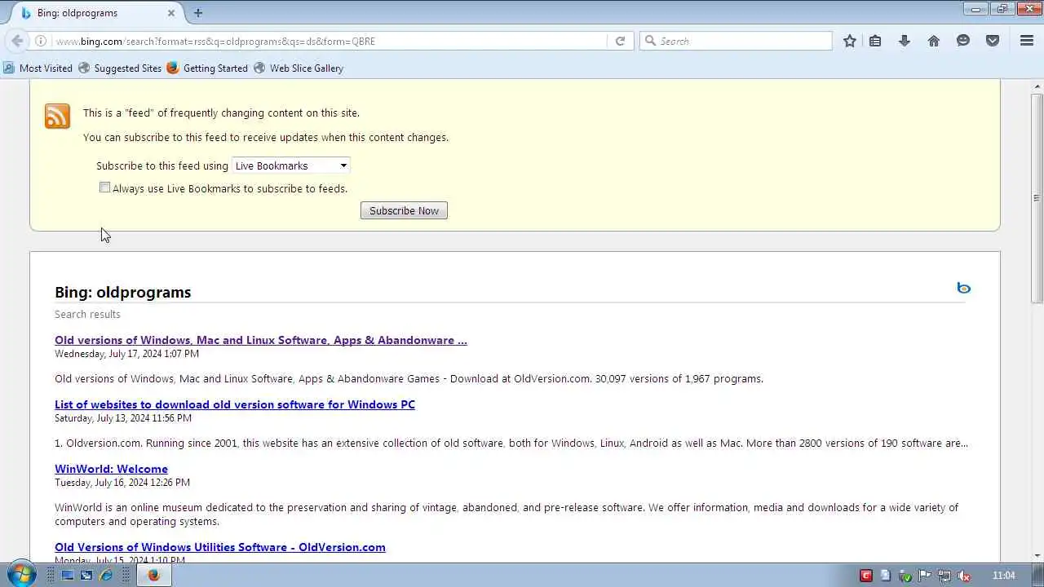Click Switch Between Windows quick launch icon
Screen dimensions: 1044x587
click(86, 575)
